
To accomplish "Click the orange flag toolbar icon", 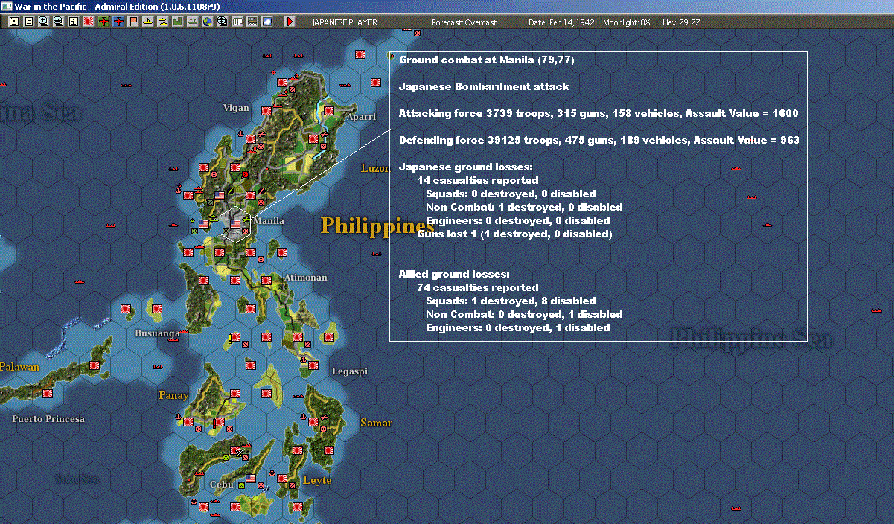I will (x=133, y=22).
